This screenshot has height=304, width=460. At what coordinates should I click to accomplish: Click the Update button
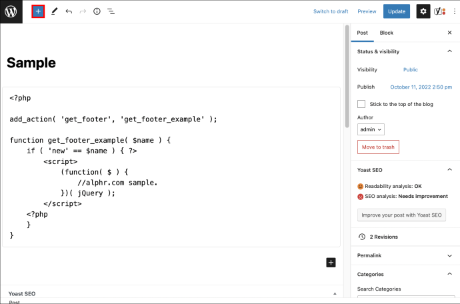(397, 11)
